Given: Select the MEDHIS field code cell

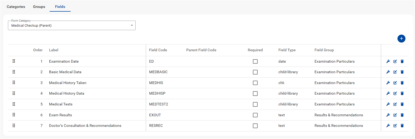Looking at the screenshot, I should [156, 83].
